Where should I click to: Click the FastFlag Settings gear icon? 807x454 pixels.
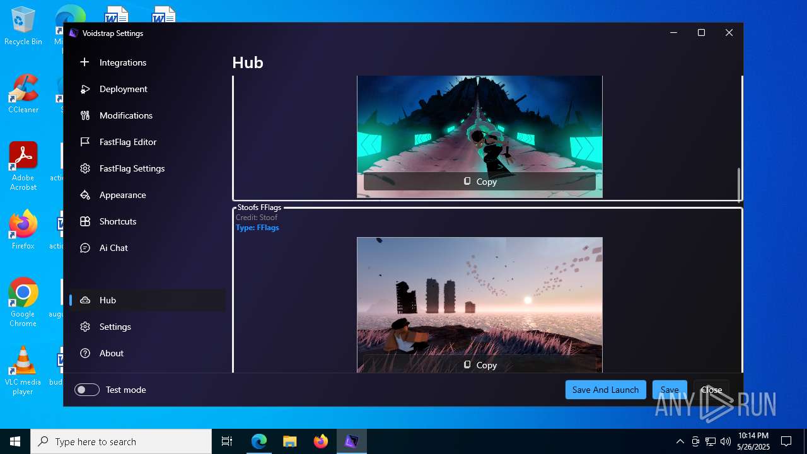click(85, 168)
